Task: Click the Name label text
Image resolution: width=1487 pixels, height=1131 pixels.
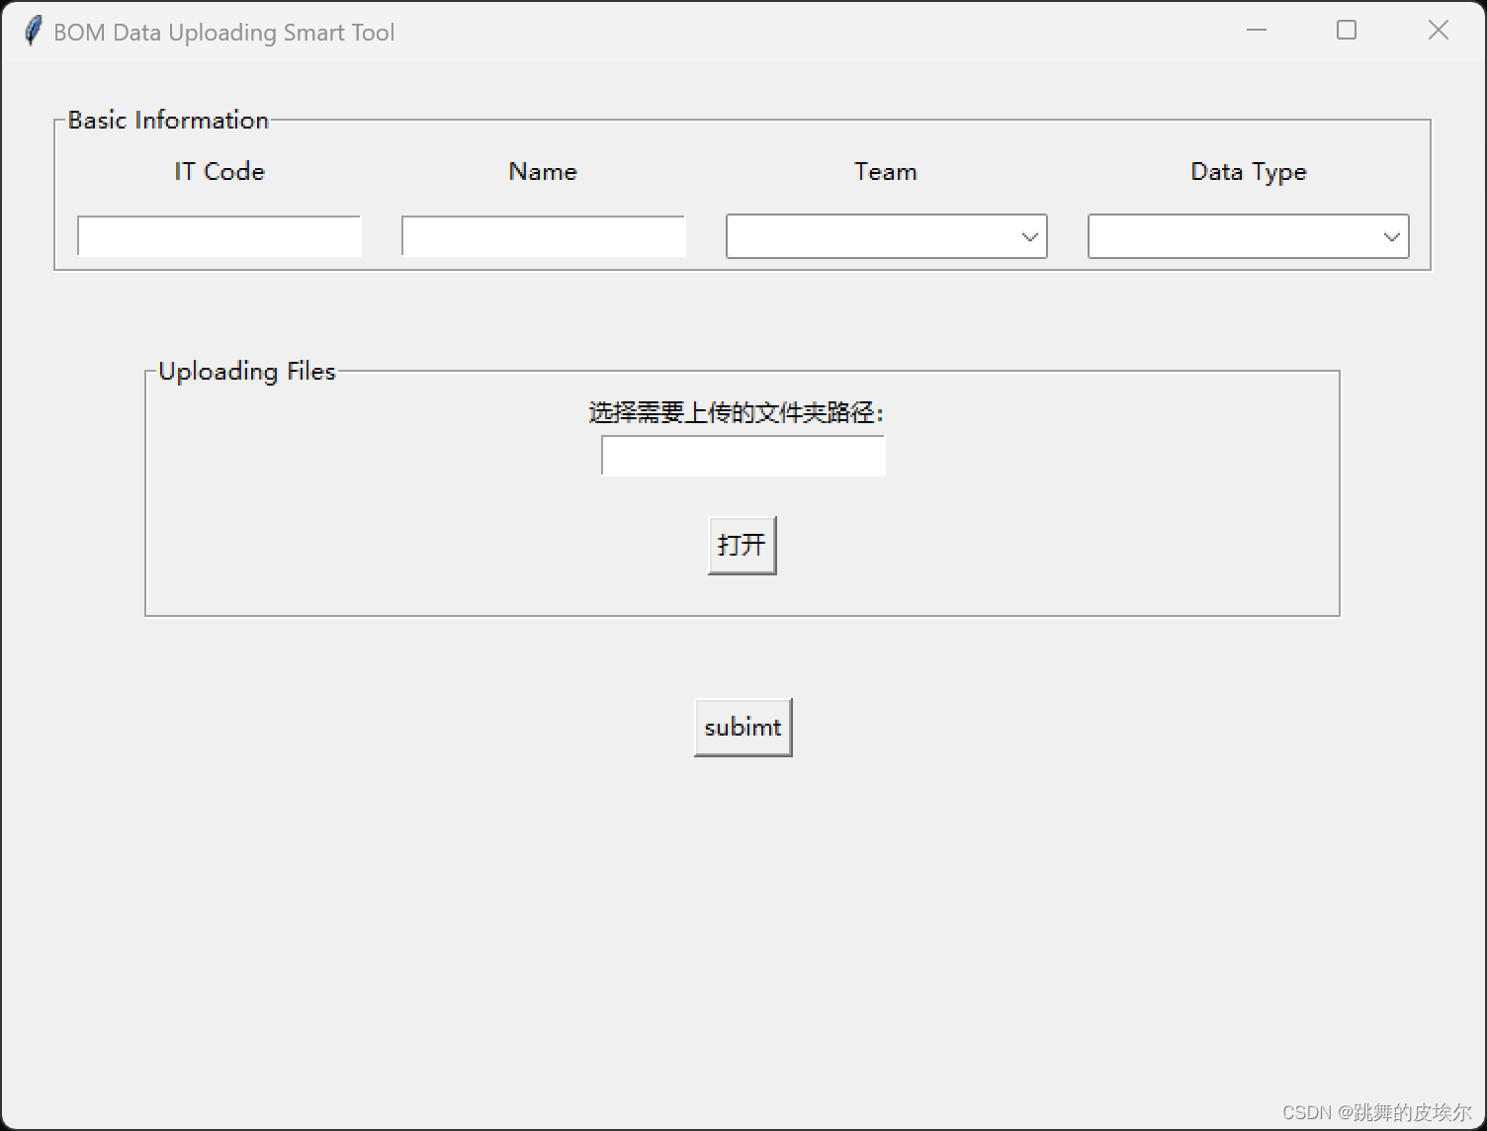Action: (x=543, y=171)
